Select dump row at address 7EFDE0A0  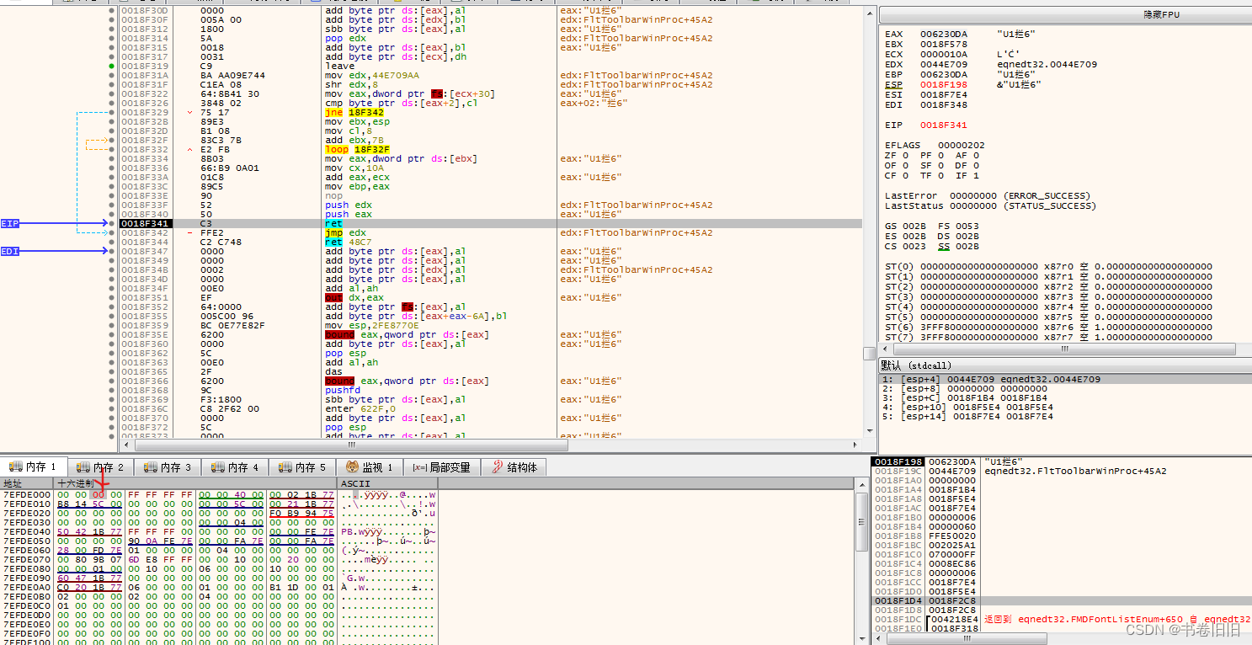coord(219,587)
